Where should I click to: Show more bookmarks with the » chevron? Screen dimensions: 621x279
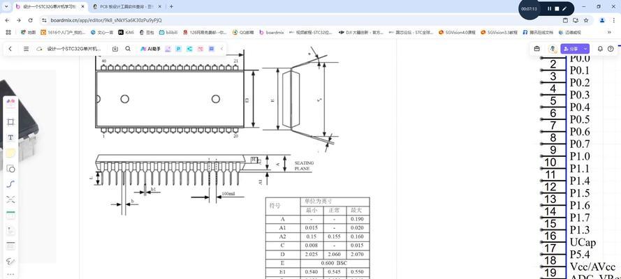[609, 32]
